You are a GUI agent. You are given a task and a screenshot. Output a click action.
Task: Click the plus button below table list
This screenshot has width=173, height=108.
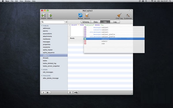[44, 92]
